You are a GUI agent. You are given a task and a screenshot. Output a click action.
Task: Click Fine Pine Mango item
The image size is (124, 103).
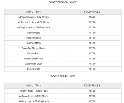coord(33,43)
